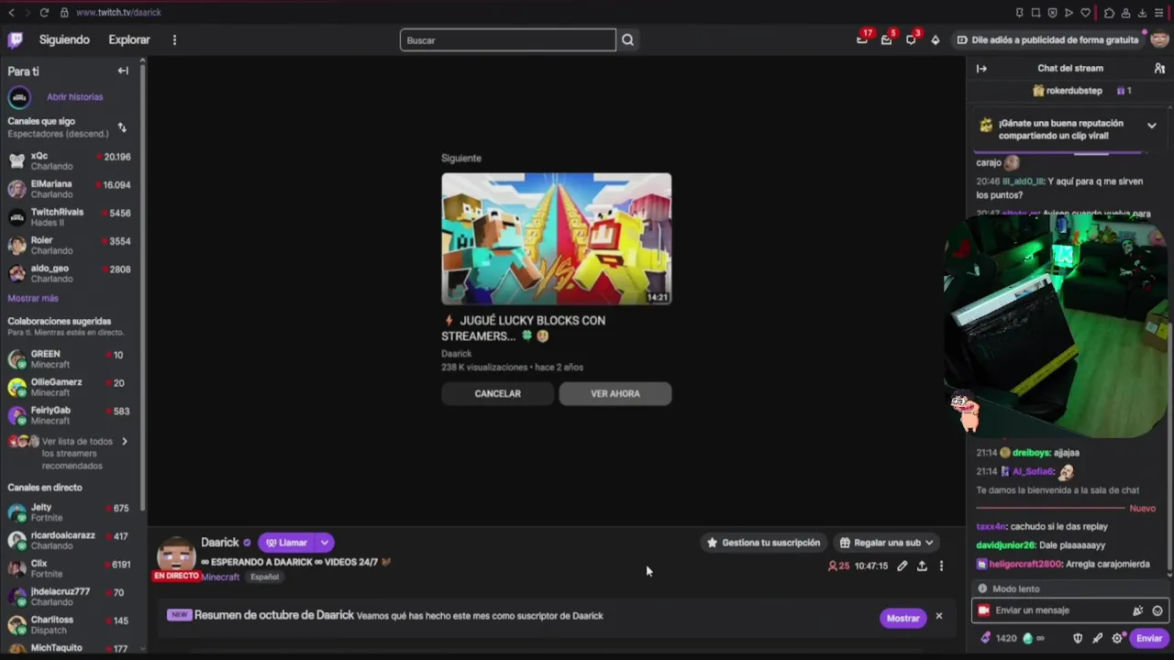Image resolution: width=1174 pixels, height=660 pixels.
Task: Click username heligorcraft2800 in chat
Action: pos(1024,565)
